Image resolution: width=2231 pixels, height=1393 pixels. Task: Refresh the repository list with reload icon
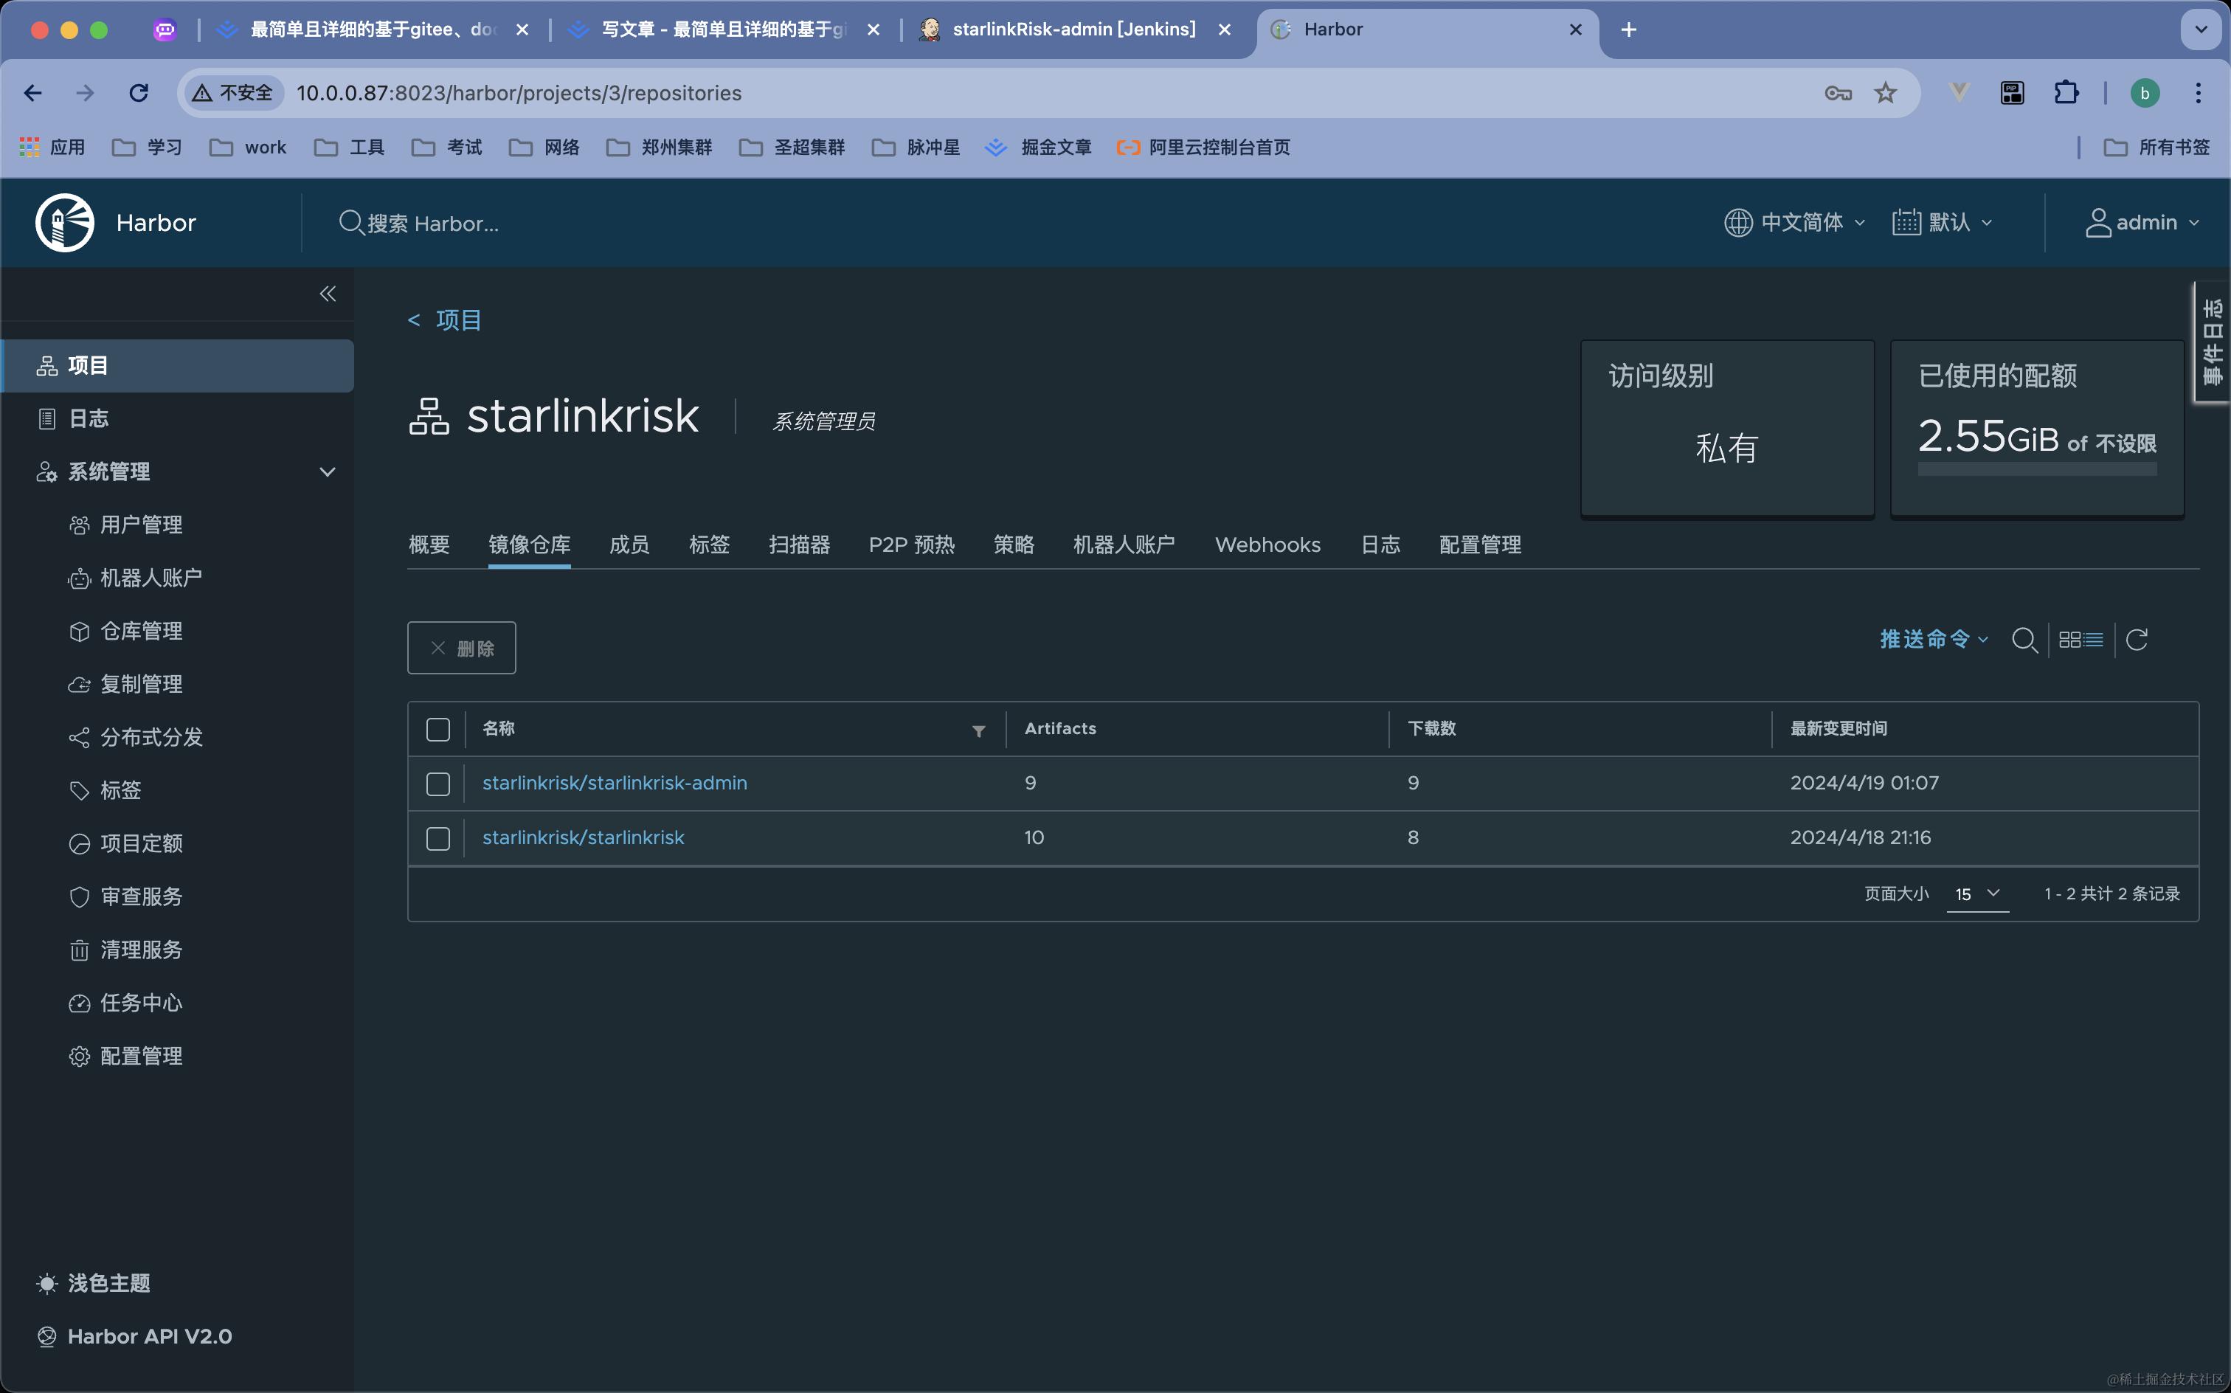coord(2137,640)
